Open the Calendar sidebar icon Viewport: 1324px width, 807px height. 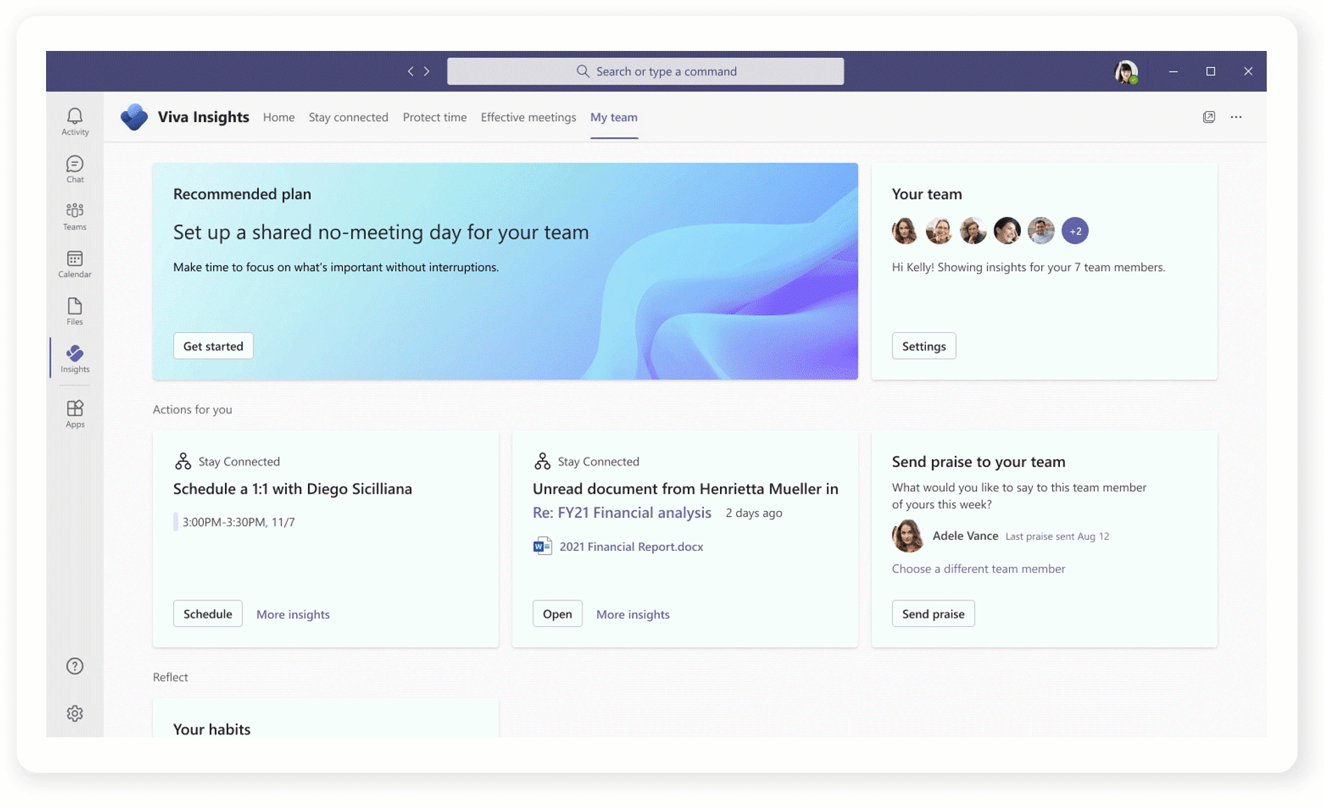pos(75,264)
